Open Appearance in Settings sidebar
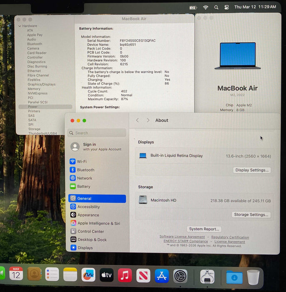The image size is (286, 292). (97, 215)
